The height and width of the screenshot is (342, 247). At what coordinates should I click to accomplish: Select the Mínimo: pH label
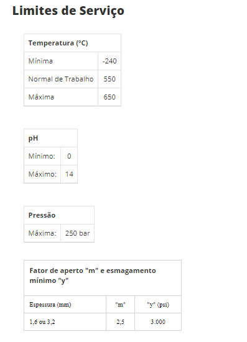pos(42,156)
